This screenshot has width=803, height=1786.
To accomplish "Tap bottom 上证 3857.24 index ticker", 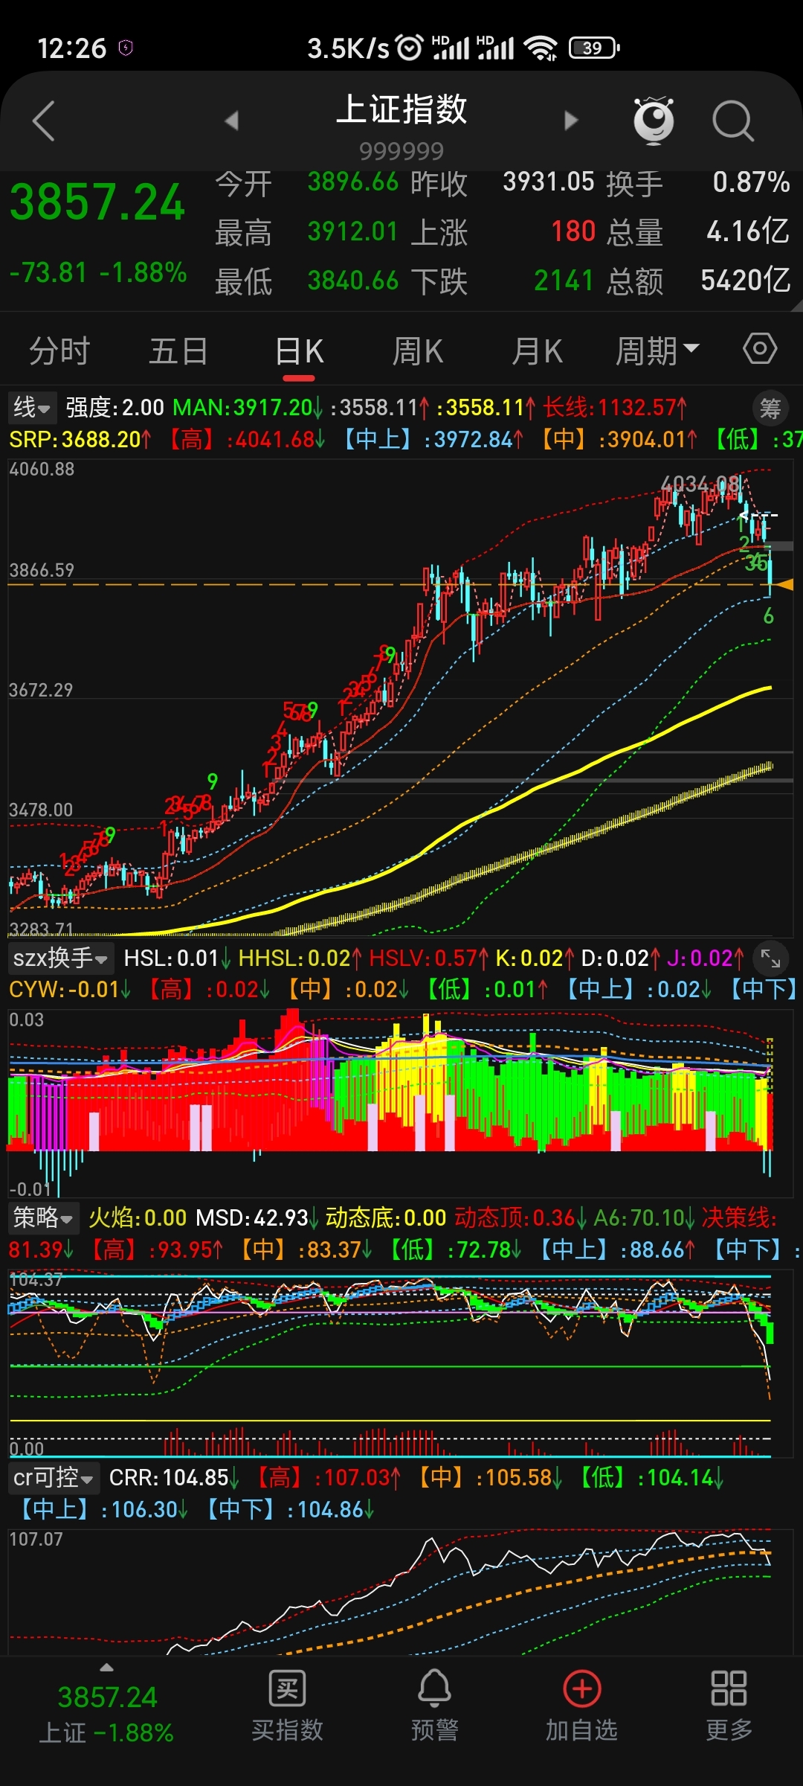I will click(107, 1715).
